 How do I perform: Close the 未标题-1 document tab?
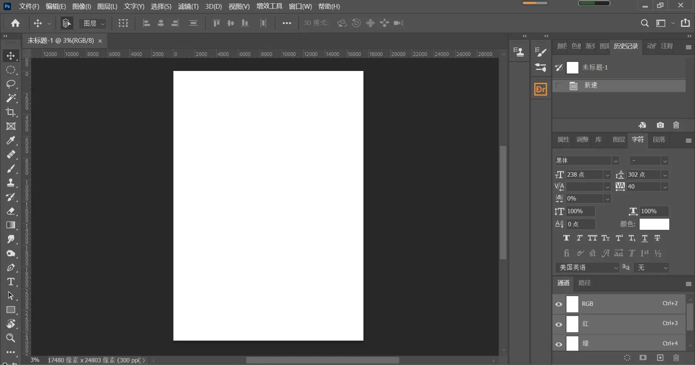click(100, 41)
